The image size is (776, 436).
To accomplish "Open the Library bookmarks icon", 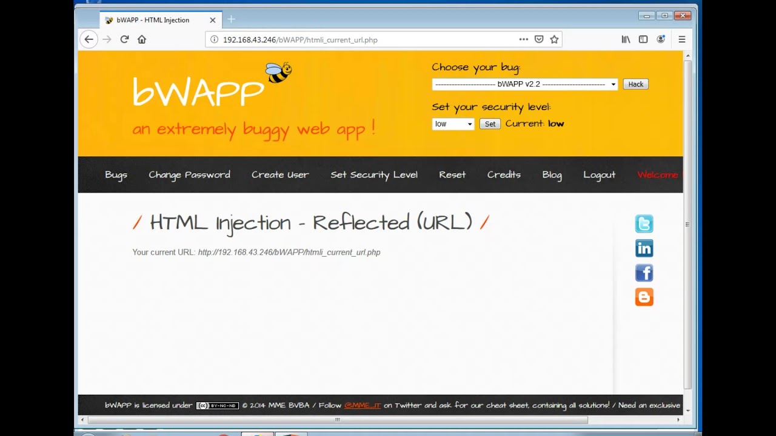I will coord(626,39).
